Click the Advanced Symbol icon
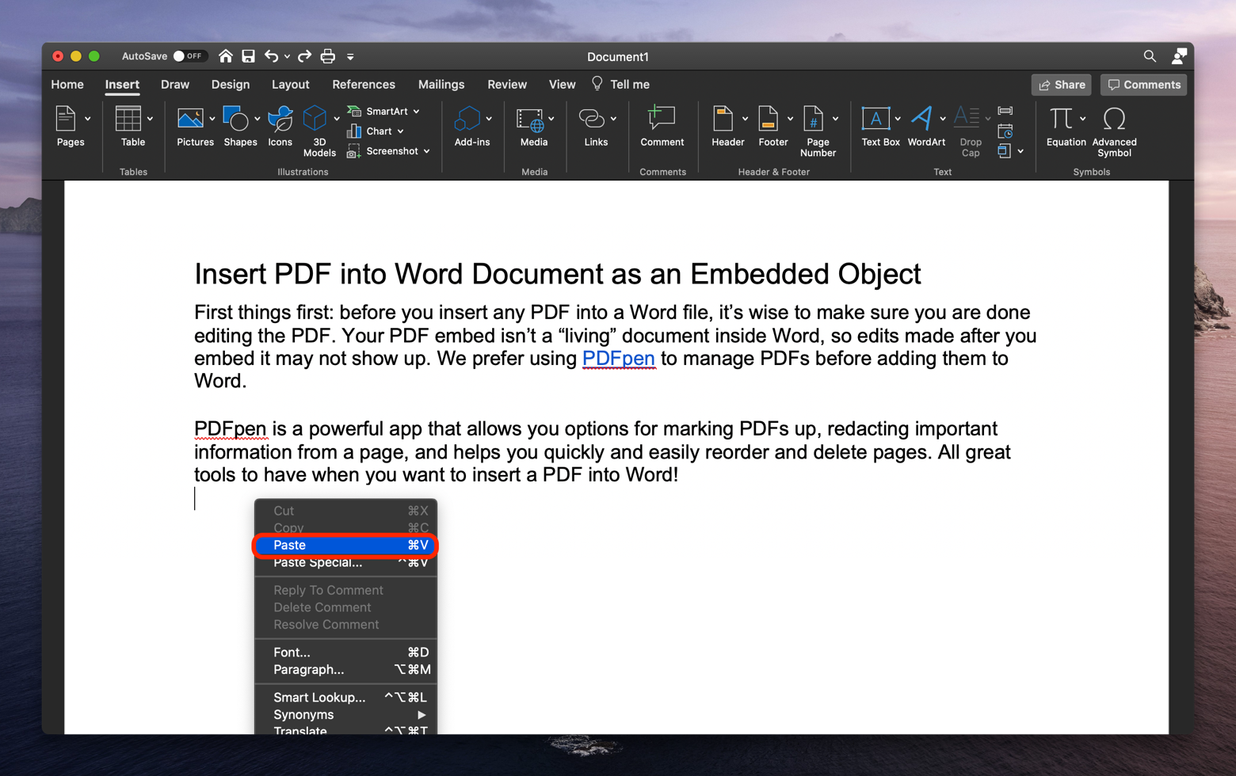The image size is (1236, 776). coord(1114,120)
